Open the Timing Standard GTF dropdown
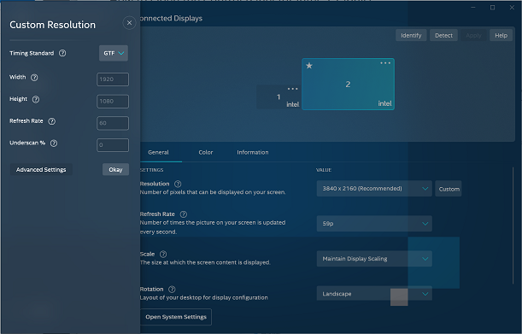The height and width of the screenshot is (334, 522). [x=114, y=53]
